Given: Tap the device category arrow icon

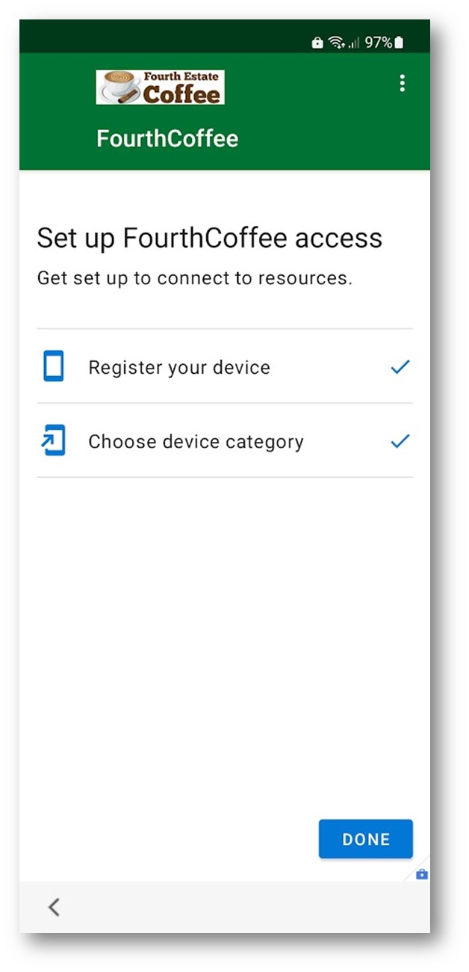Looking at the screenshot, I should (54, 441).
